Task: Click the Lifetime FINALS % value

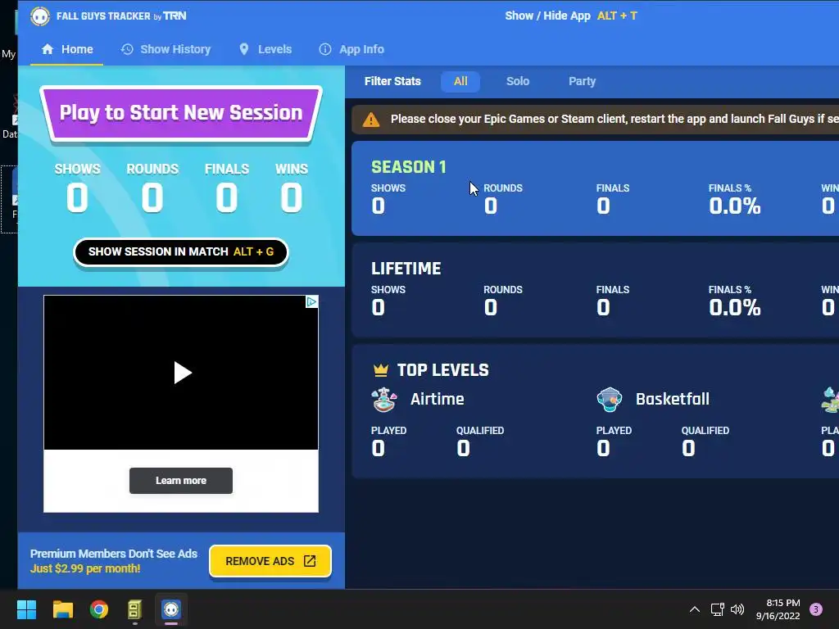Action: (x=735, y=308)
